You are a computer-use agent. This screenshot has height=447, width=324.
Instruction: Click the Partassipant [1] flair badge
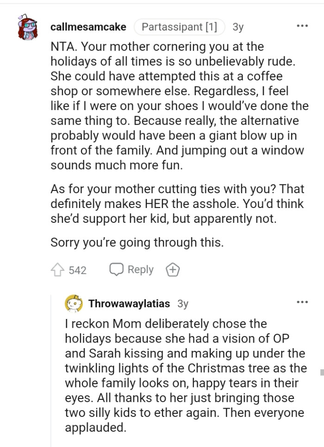coord(180,26)
